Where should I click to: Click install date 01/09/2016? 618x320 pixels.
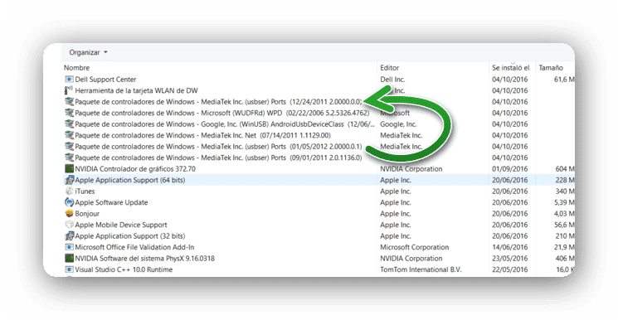[509, 168]
